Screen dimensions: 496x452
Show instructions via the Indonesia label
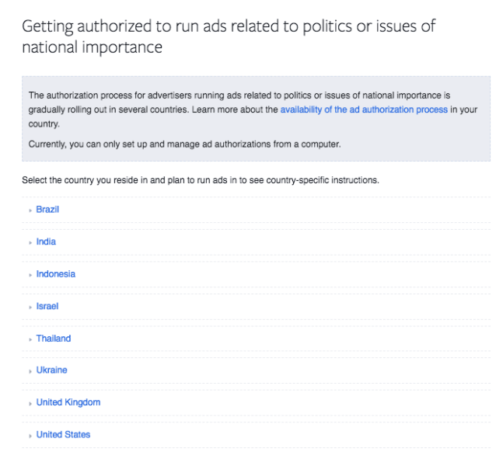[x=55, y=274]
